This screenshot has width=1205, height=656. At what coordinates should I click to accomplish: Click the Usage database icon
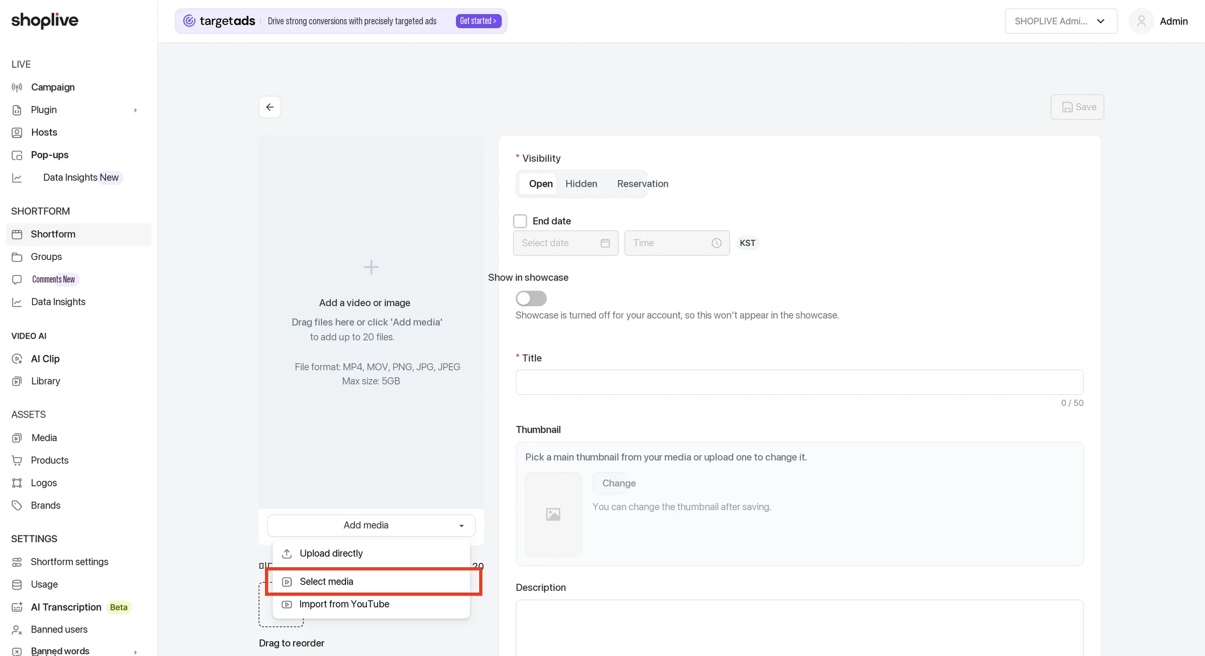click(17, 585)
